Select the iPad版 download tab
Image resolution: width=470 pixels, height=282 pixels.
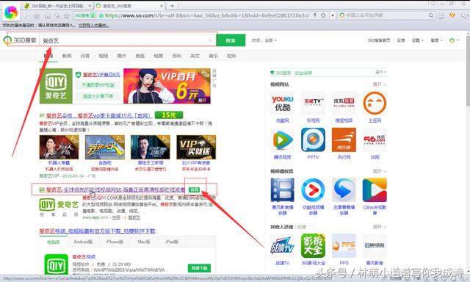pyautogui.click(x=171, y=242)
